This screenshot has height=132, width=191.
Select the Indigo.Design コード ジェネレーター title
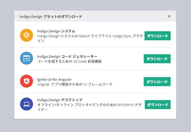pyautogui.click(x=67, y=56)
